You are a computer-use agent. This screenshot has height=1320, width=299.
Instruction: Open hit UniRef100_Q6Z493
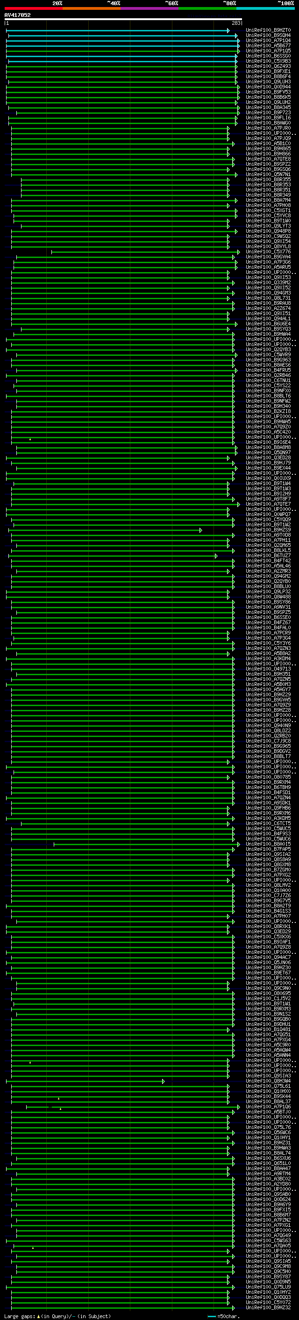point(268,66)
